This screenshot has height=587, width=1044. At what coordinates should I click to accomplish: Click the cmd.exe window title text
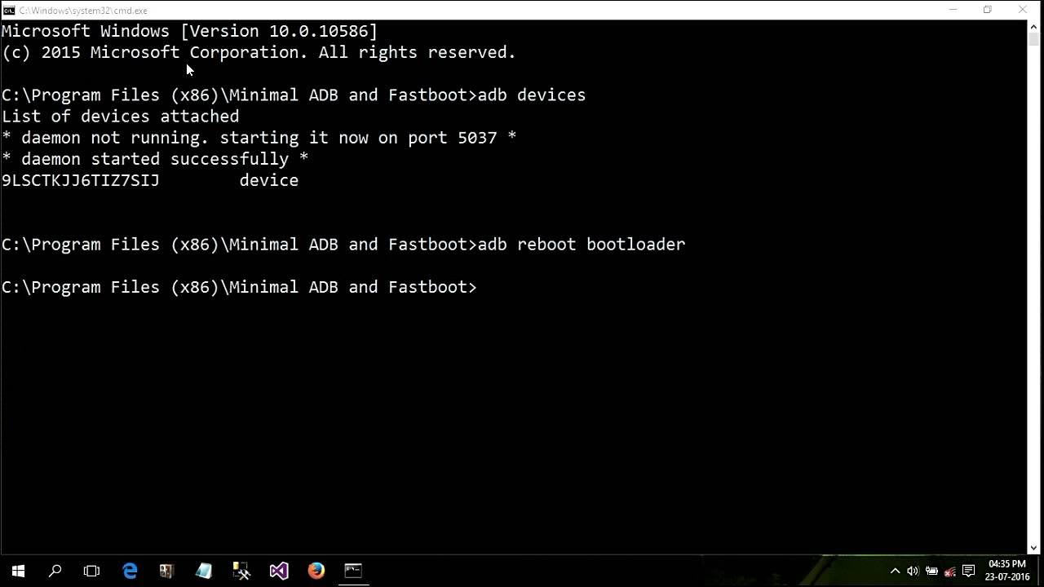coord(83,11)
